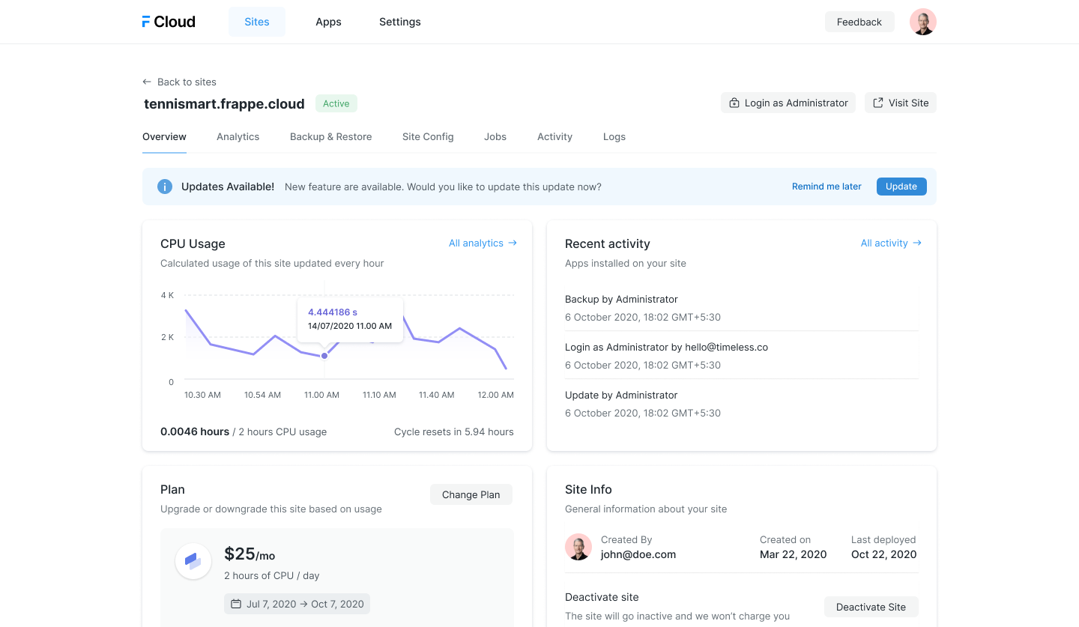Open the profile avatar in the top right
This screenshot has height=627, width=1079.
923,22
